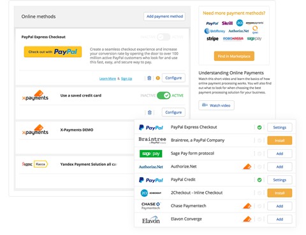Click Find in Marketplace button
306x235 pixels.
(234, 56)
